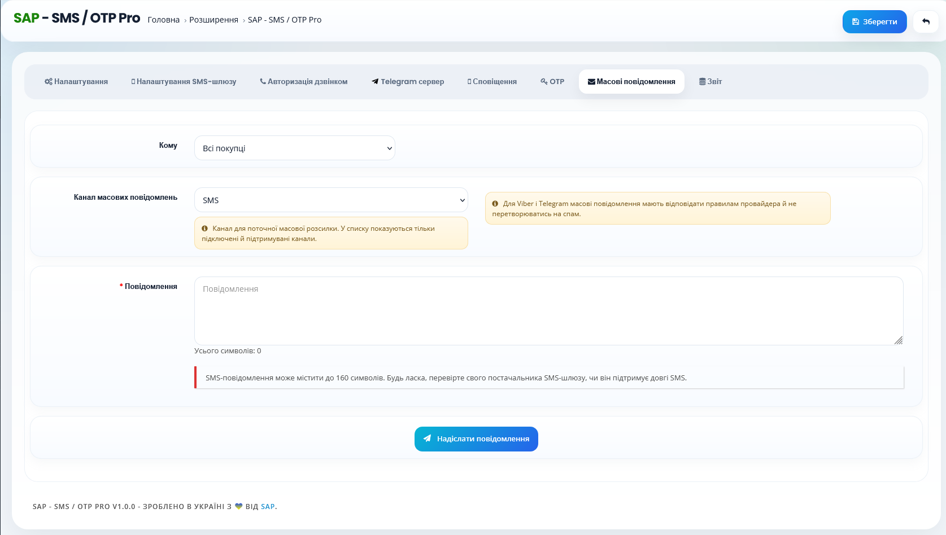Click the envelope icon on Масові повідомлення
The image size is (946, 535).
591,82
